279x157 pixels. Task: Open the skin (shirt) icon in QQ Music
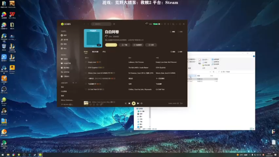(165, 24)
